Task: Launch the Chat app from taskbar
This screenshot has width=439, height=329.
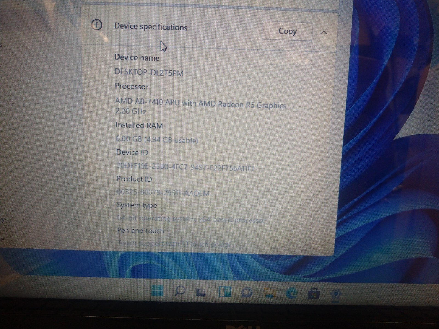Action: point(247,292)
